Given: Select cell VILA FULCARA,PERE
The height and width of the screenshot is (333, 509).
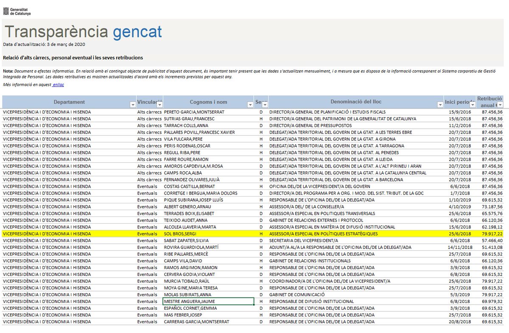Looking at the screenshot, I should pyautogui.click(x=209, y=139).
